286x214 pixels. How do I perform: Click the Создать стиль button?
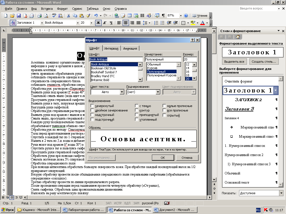pos(264,62)
